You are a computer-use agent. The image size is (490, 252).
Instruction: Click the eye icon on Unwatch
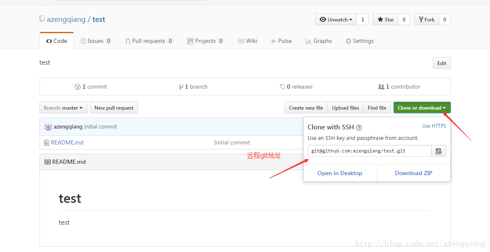point(323,19)
